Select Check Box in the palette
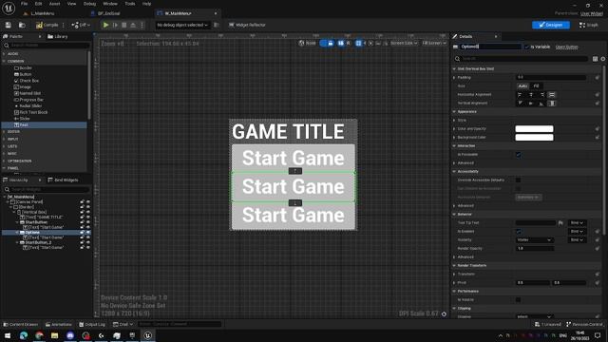 [27, 81]
